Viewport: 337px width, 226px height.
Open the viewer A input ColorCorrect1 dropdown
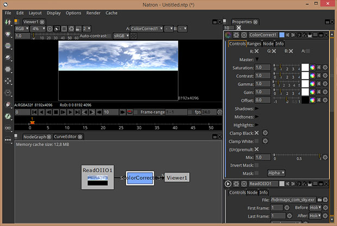click(147, 29)
